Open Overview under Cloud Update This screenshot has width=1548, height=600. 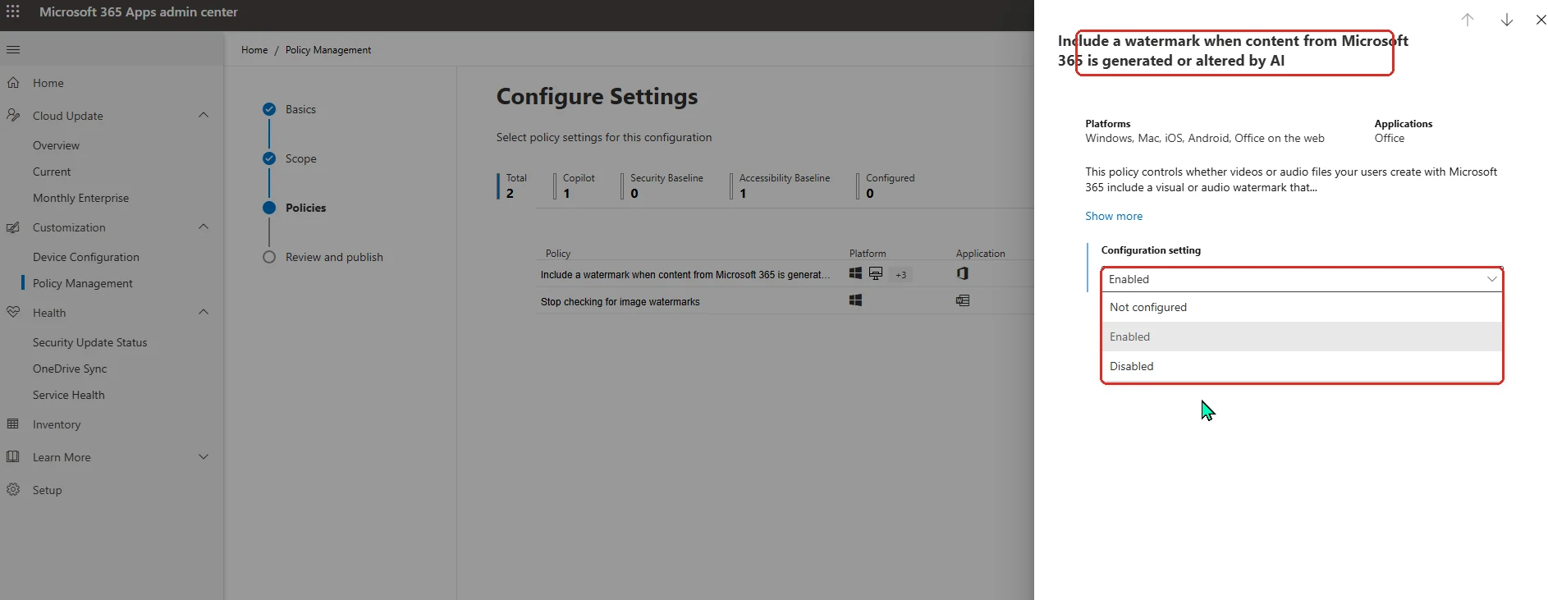tap(56, 145)
